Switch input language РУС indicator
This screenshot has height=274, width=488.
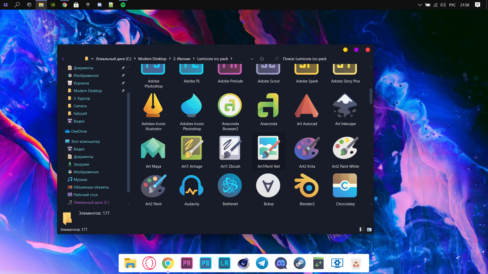click(x=452, y=5)
